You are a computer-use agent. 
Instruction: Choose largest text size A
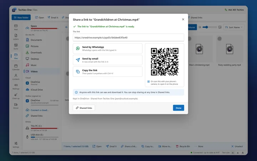[x=243, y=153]
